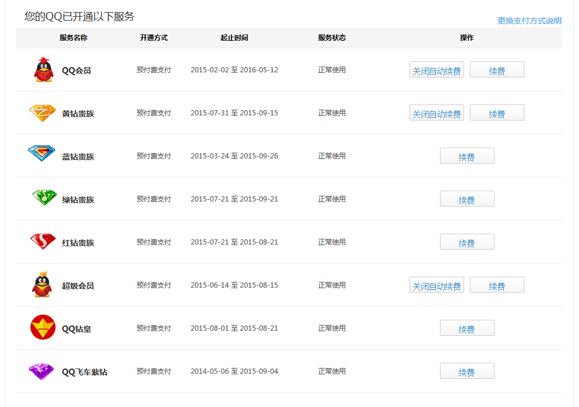Click the date range 2015-08-01 至 2015-08-21
Screen dimensions: 579x407
click(x=234, y=328)
